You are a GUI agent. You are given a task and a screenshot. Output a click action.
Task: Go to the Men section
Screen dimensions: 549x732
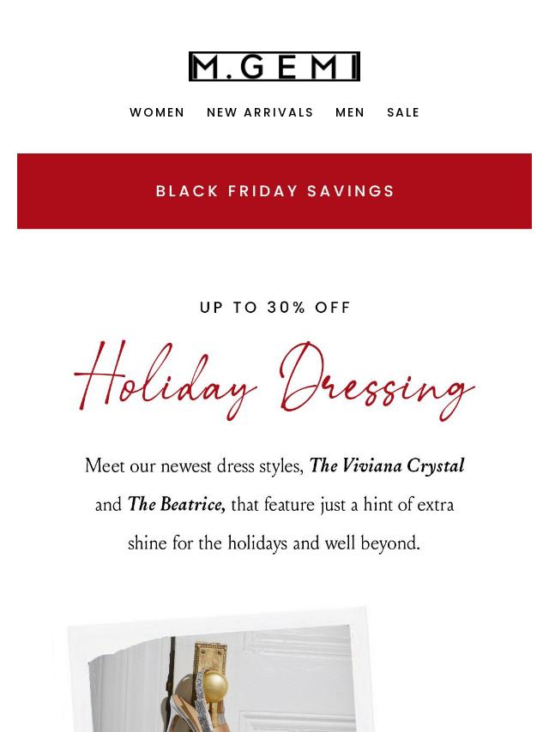(x=349, y=112)
